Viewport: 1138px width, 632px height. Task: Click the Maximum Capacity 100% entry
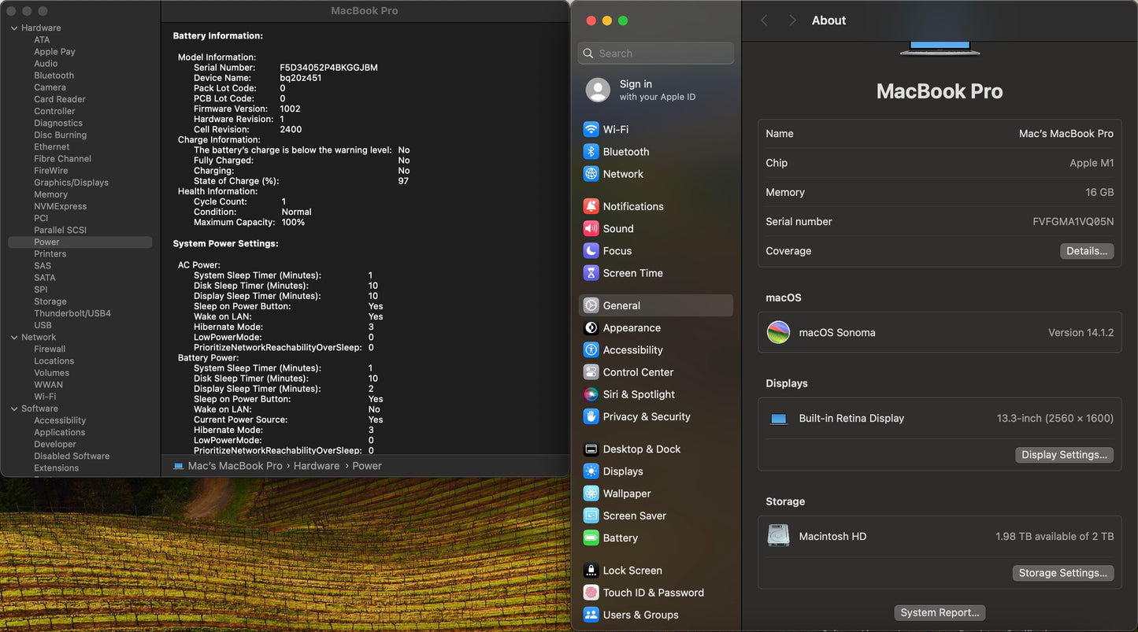(249, 222)
